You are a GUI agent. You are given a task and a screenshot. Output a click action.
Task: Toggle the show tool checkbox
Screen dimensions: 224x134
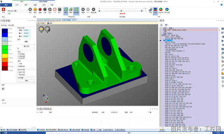click(x=18, y=72)
